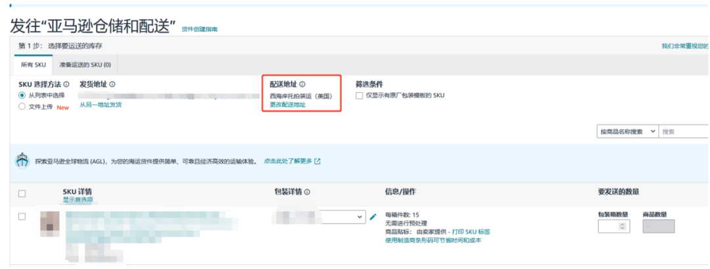Click info icon next to 包装详情
The image size is (710, 269).
point(307,192)
